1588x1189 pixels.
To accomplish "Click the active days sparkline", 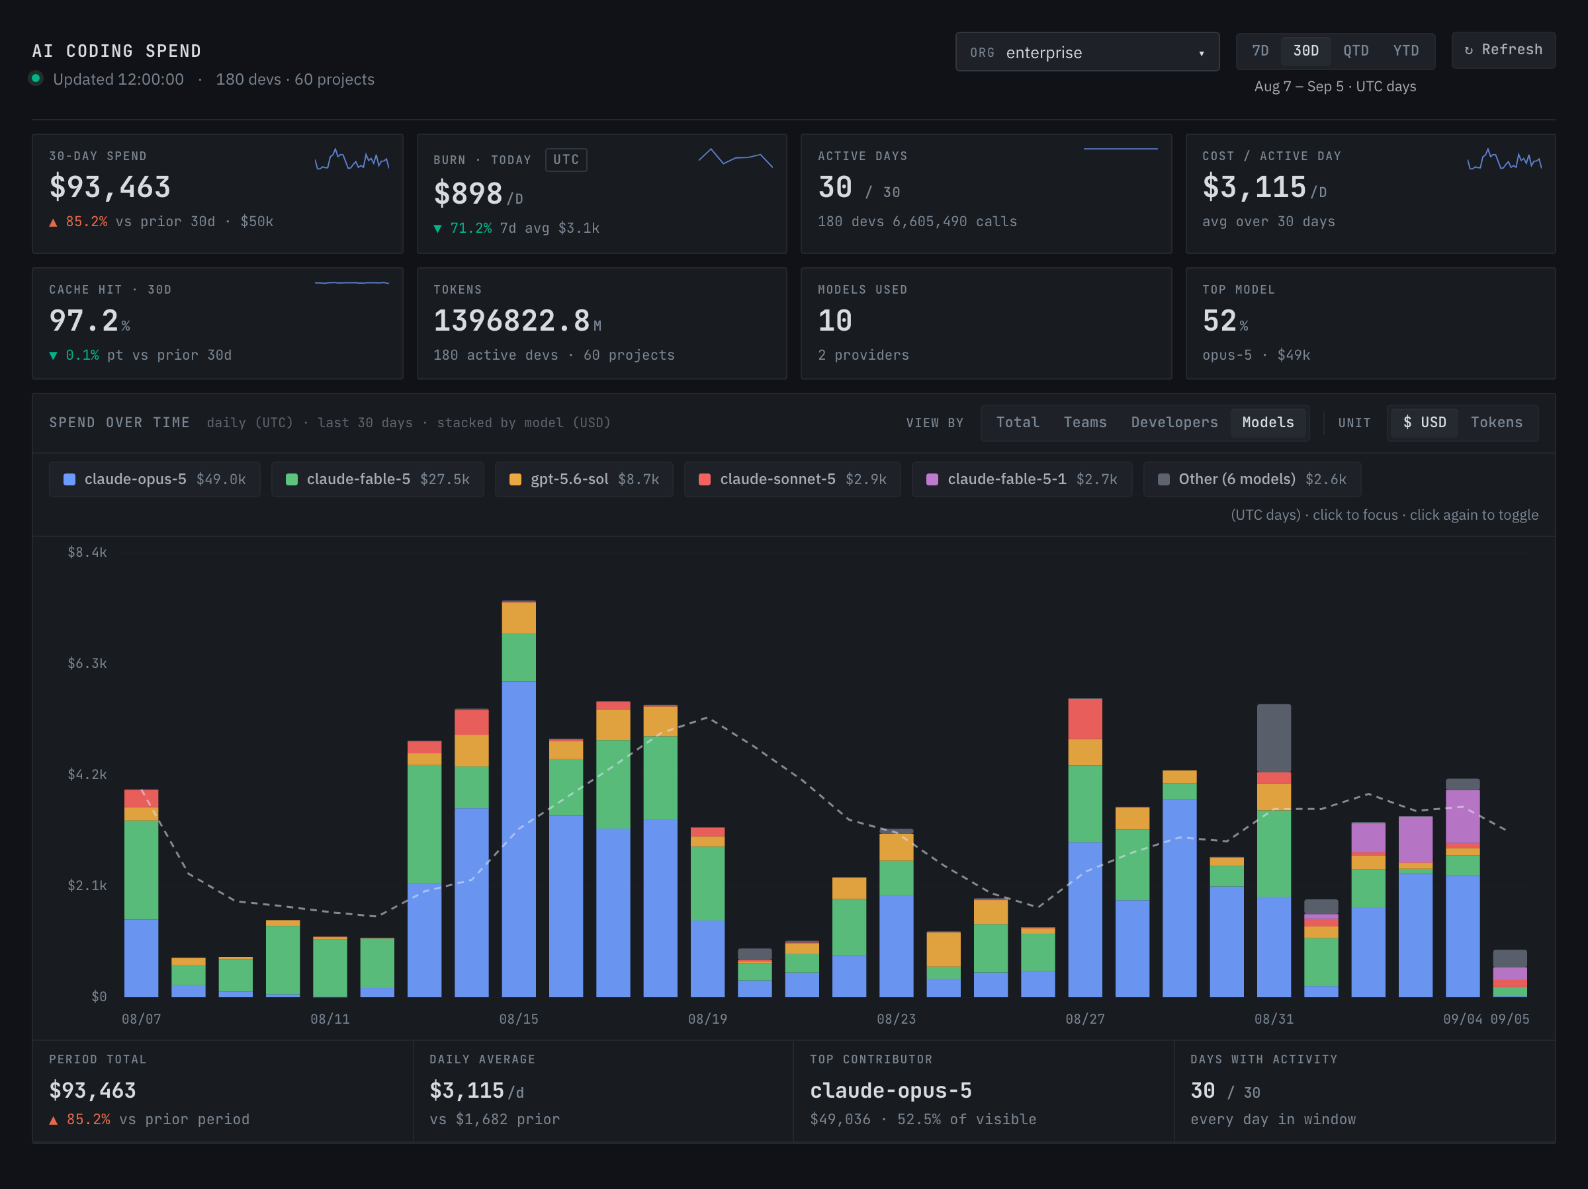I will point(1120,149).
